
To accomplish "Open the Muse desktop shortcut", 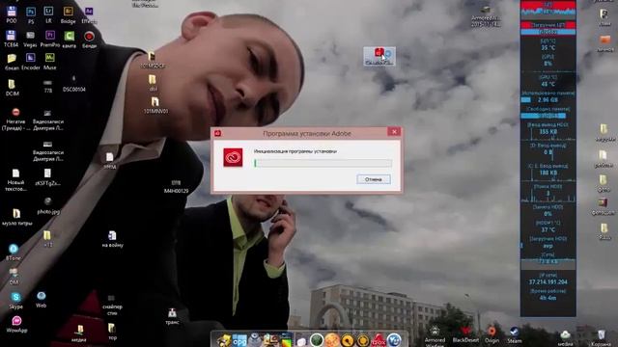I will coord(49,62).
